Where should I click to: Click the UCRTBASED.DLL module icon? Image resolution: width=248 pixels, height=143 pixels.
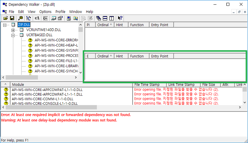(x=22, y=35)
